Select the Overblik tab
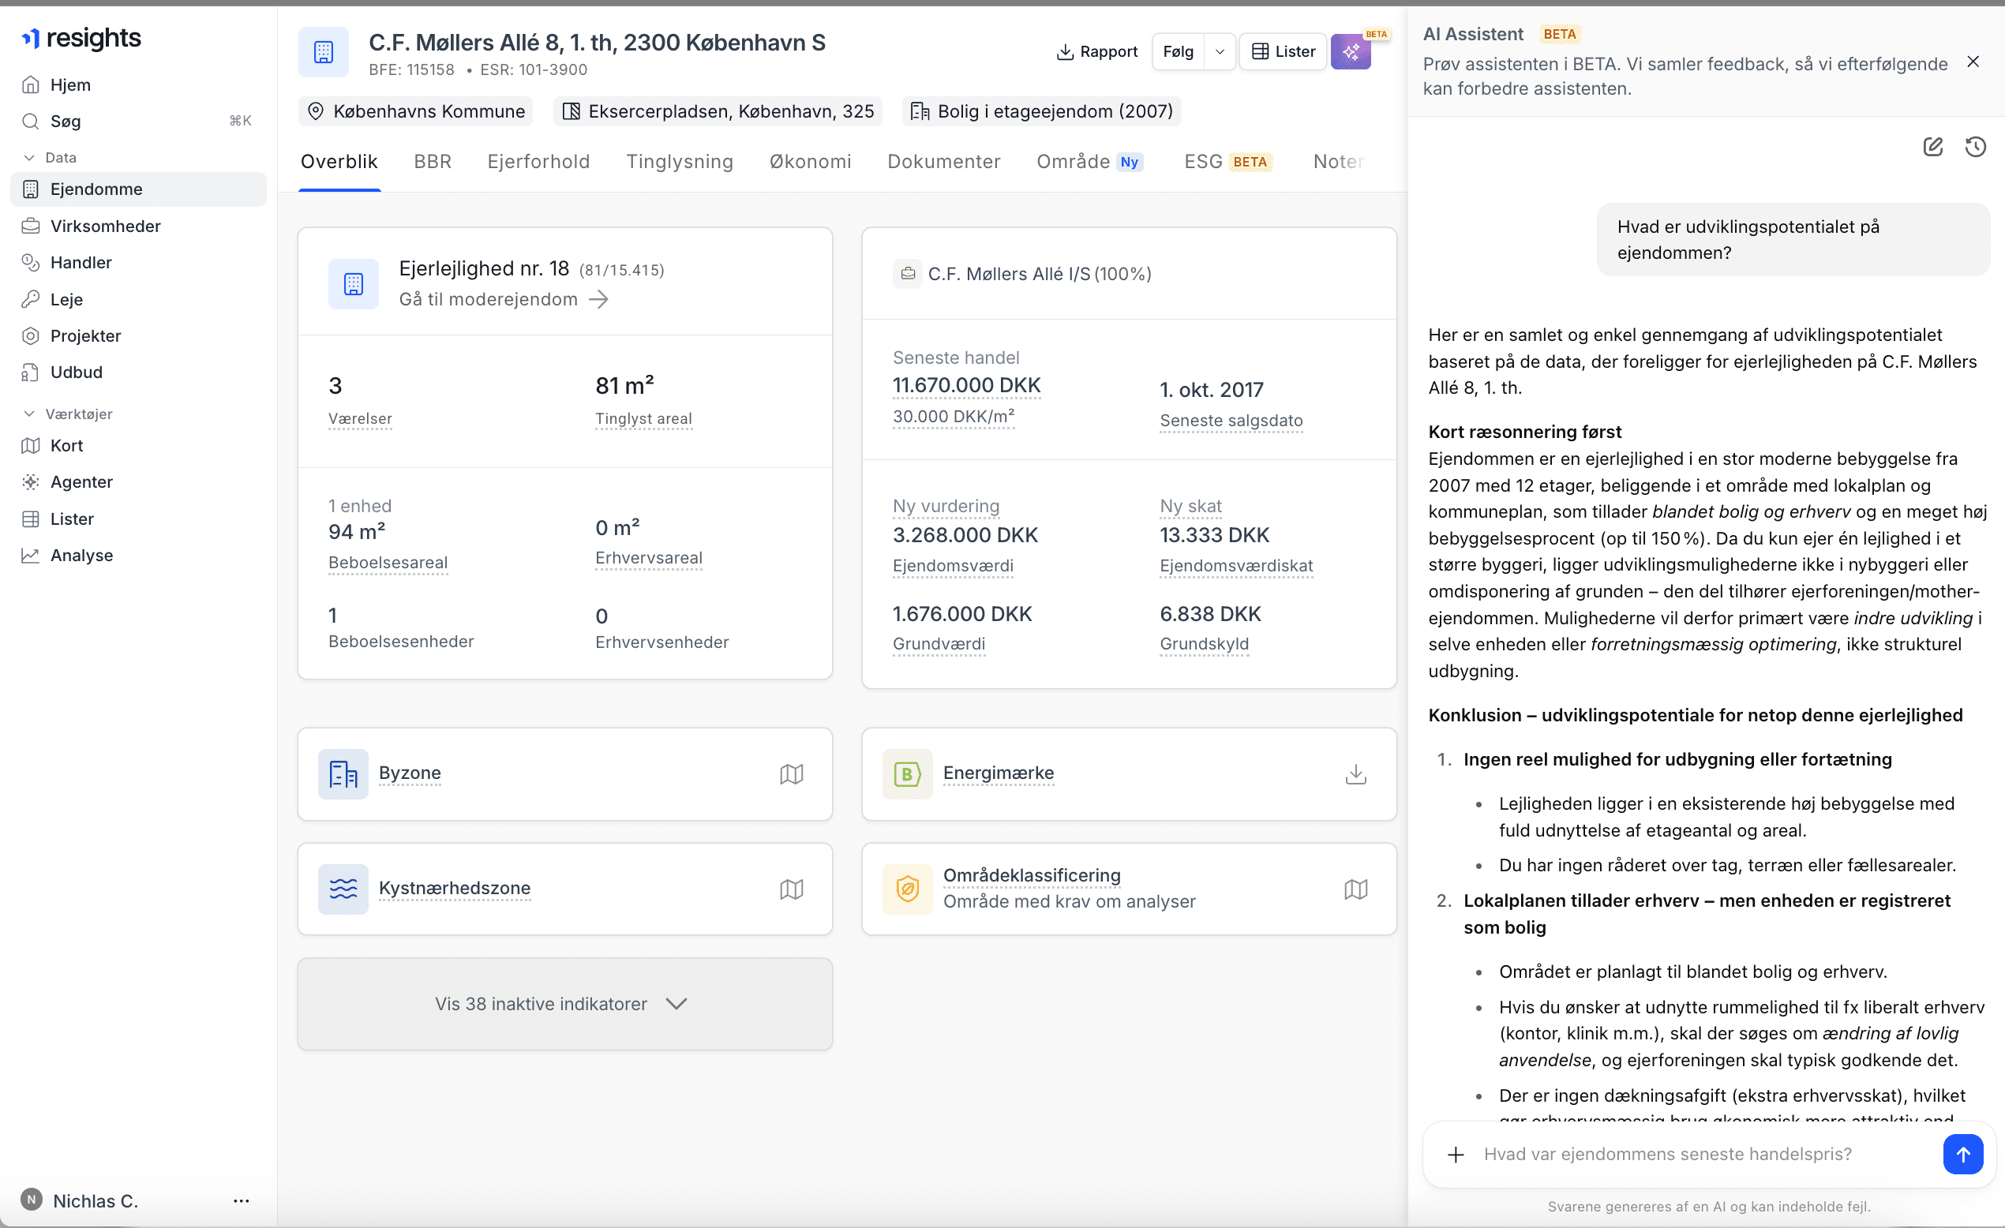This screenshot has width=2005, height=1228. [339, 161]
